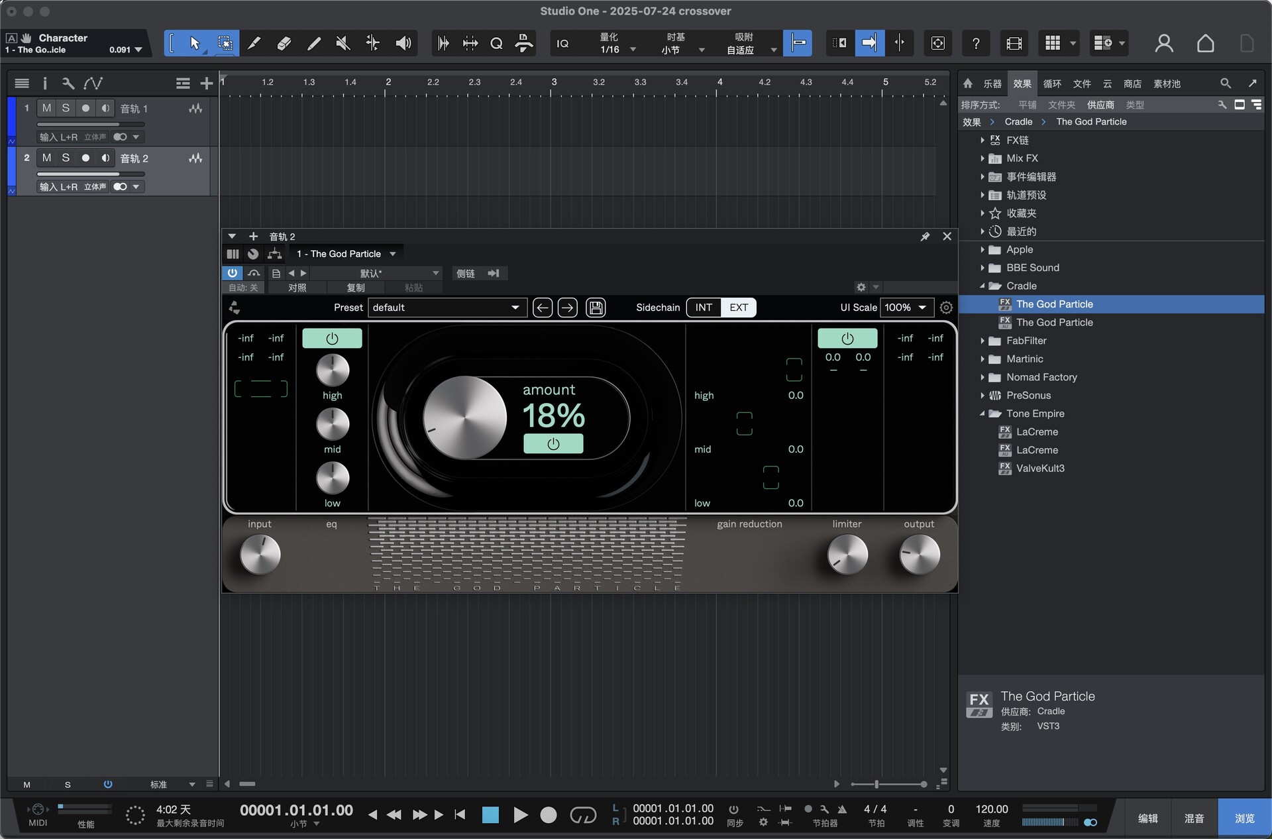Mute track 音轨 1
1272x839 pixels.
pyautogui.click(x=46, y=108)
